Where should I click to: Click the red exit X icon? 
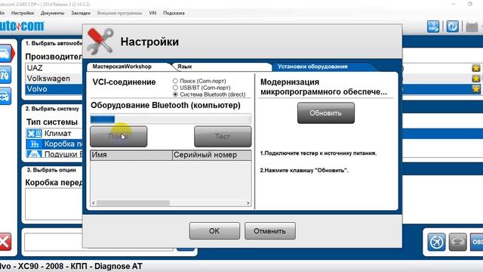click(x=5, y=242)
